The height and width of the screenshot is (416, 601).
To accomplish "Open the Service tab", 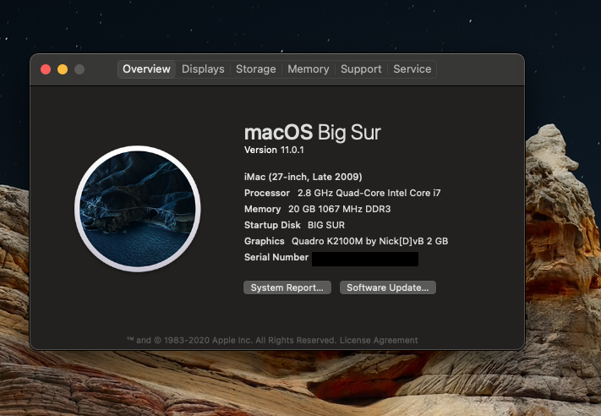I will click(412, 69).
